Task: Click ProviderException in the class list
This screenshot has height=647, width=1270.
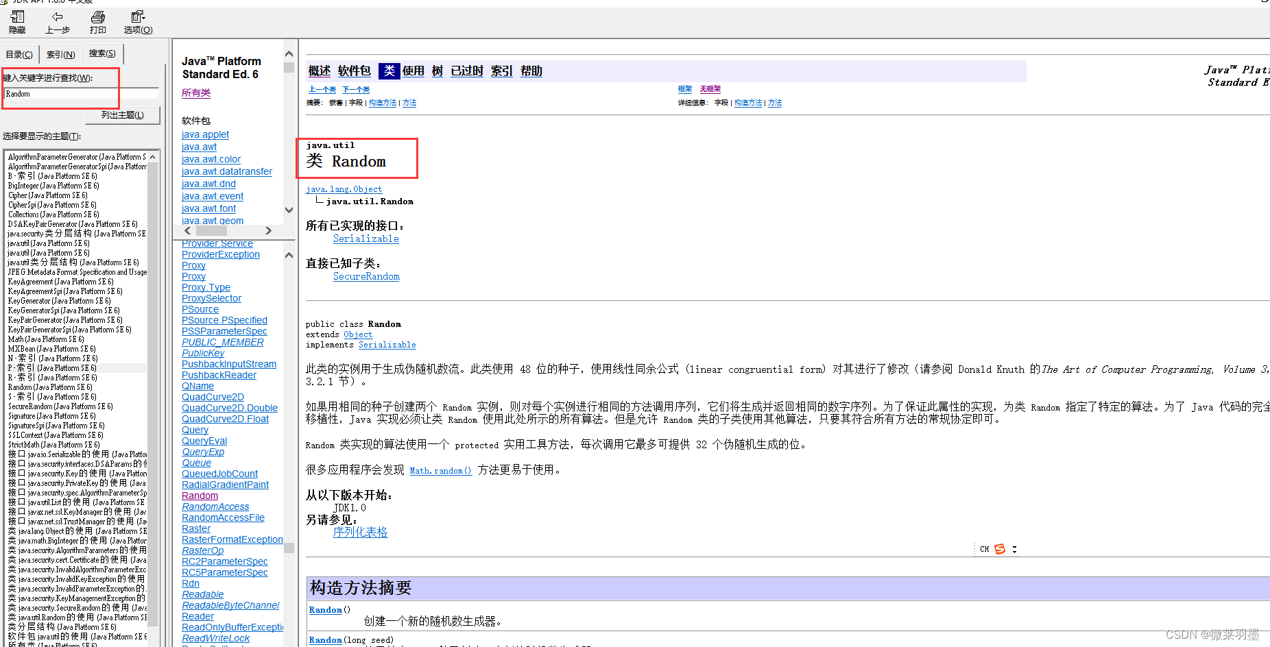Action: coord(221,254)
